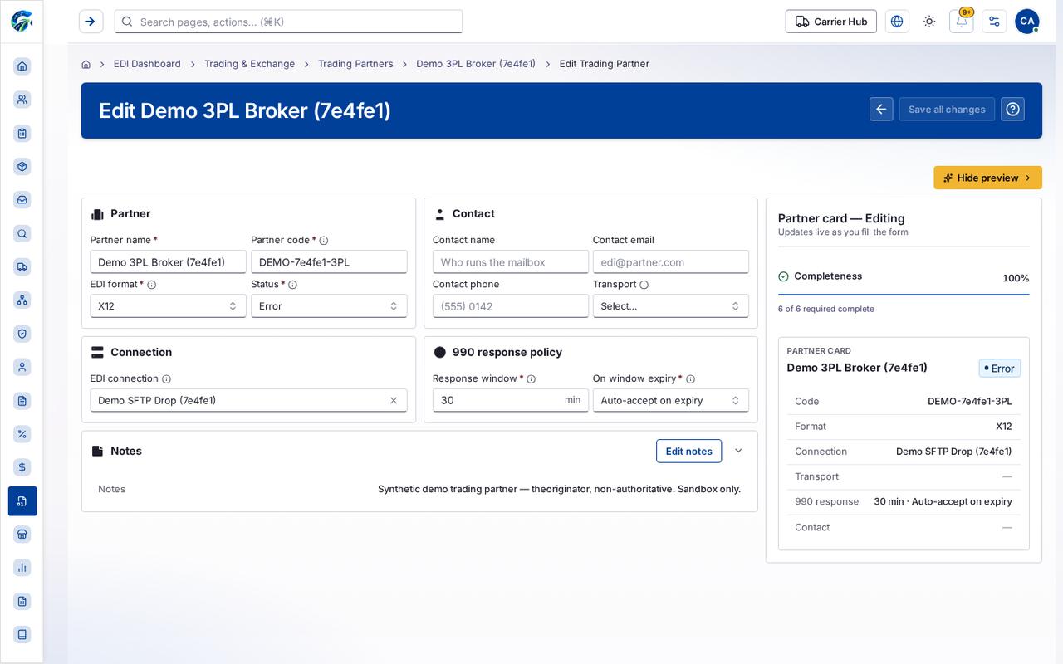Open the package box sidebar icon
The image size is (1063, 664).
(22, 166)
